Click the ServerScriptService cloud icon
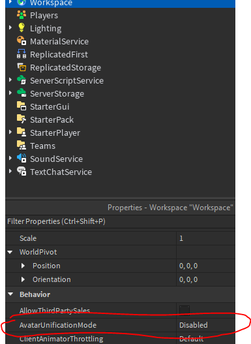 point(22,80)
